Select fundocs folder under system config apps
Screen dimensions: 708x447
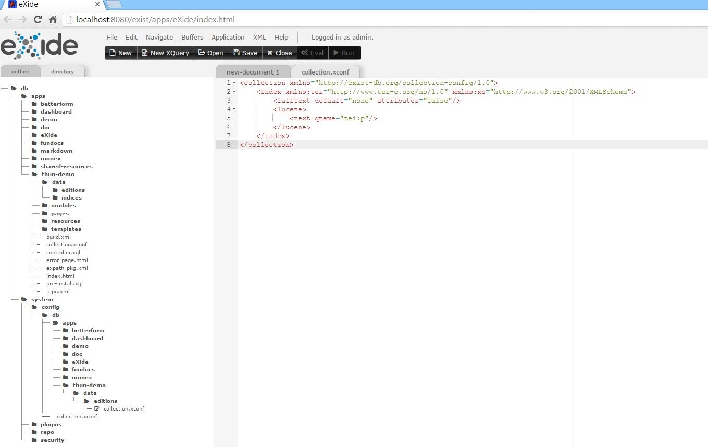[x=83, y=369]
